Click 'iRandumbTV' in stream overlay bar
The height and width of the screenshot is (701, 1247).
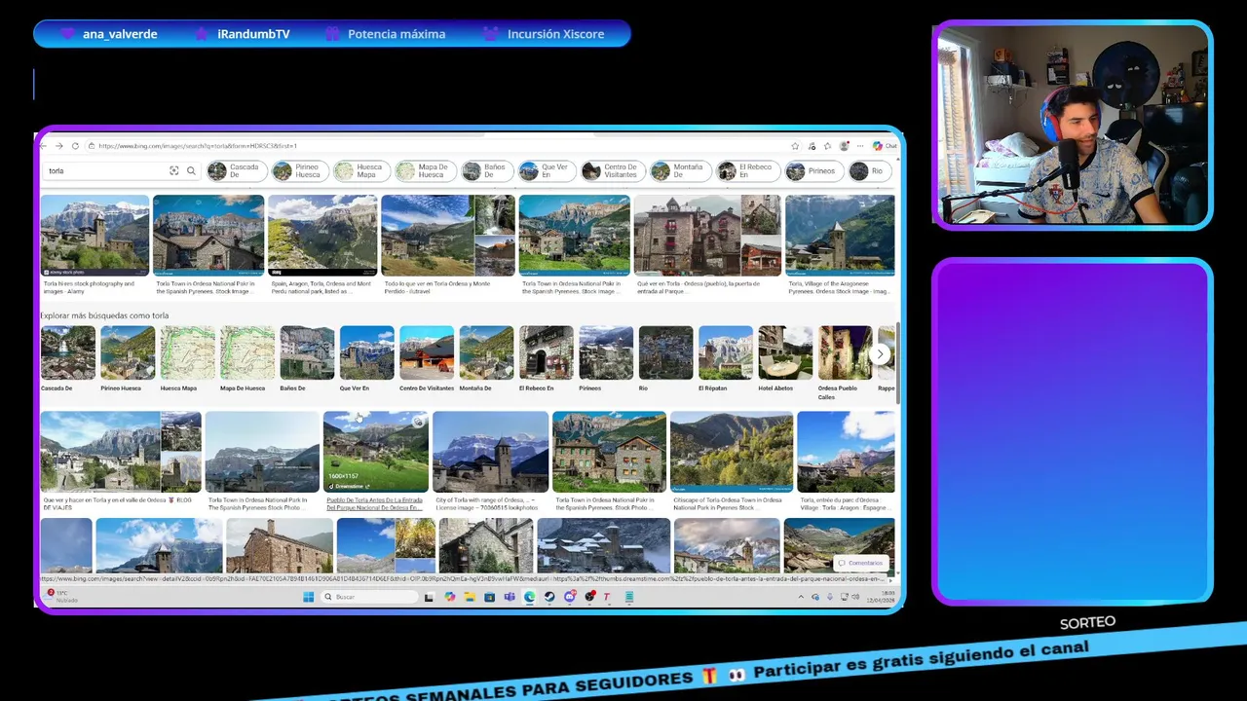pyautogui.click(x=253, y=34)
